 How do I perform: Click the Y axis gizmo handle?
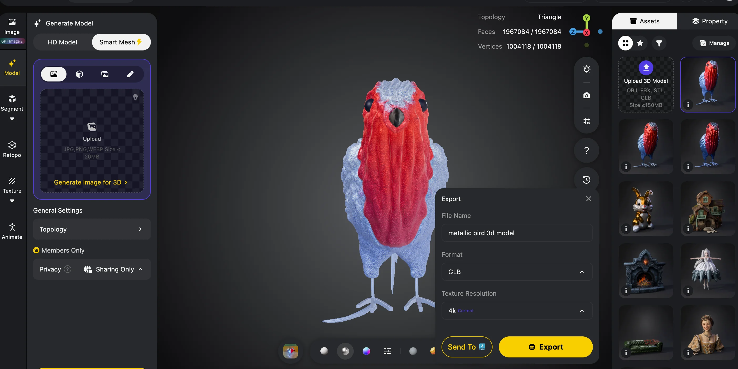(586, 18)
